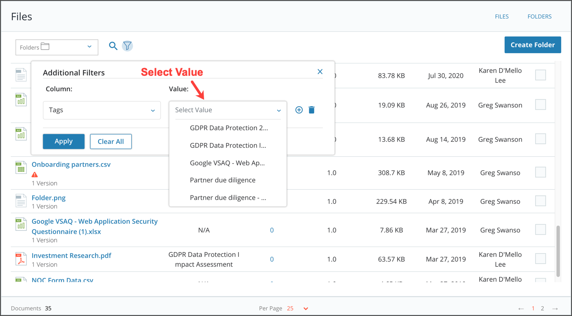This screenshot has height=316, width=572.
Task: Click the Onboarding partners.csv file icon
Action: pyautogui.click(x=21, y=167)
